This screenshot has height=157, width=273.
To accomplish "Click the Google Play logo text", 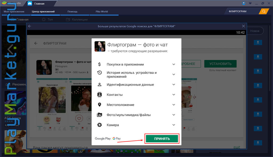I will [x=103, y=138].
